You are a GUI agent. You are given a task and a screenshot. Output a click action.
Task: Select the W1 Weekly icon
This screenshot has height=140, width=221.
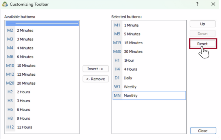pyautogui.click(x=117, y=87)
